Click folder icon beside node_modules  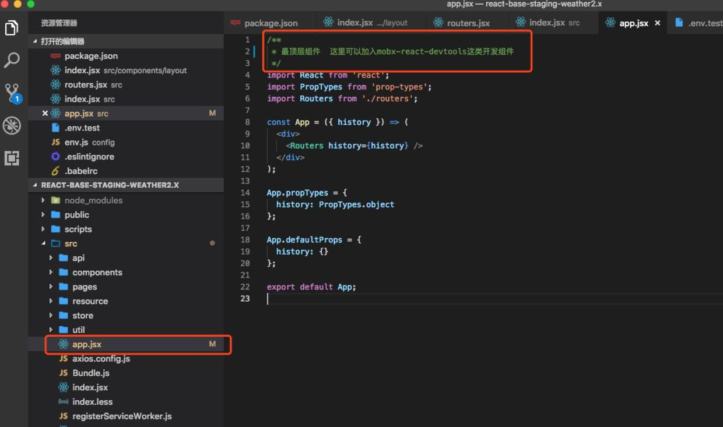pyautogui.click(x=55, y=200)
